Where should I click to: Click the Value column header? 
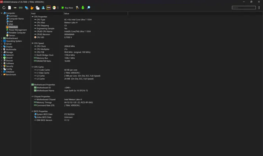95,13
